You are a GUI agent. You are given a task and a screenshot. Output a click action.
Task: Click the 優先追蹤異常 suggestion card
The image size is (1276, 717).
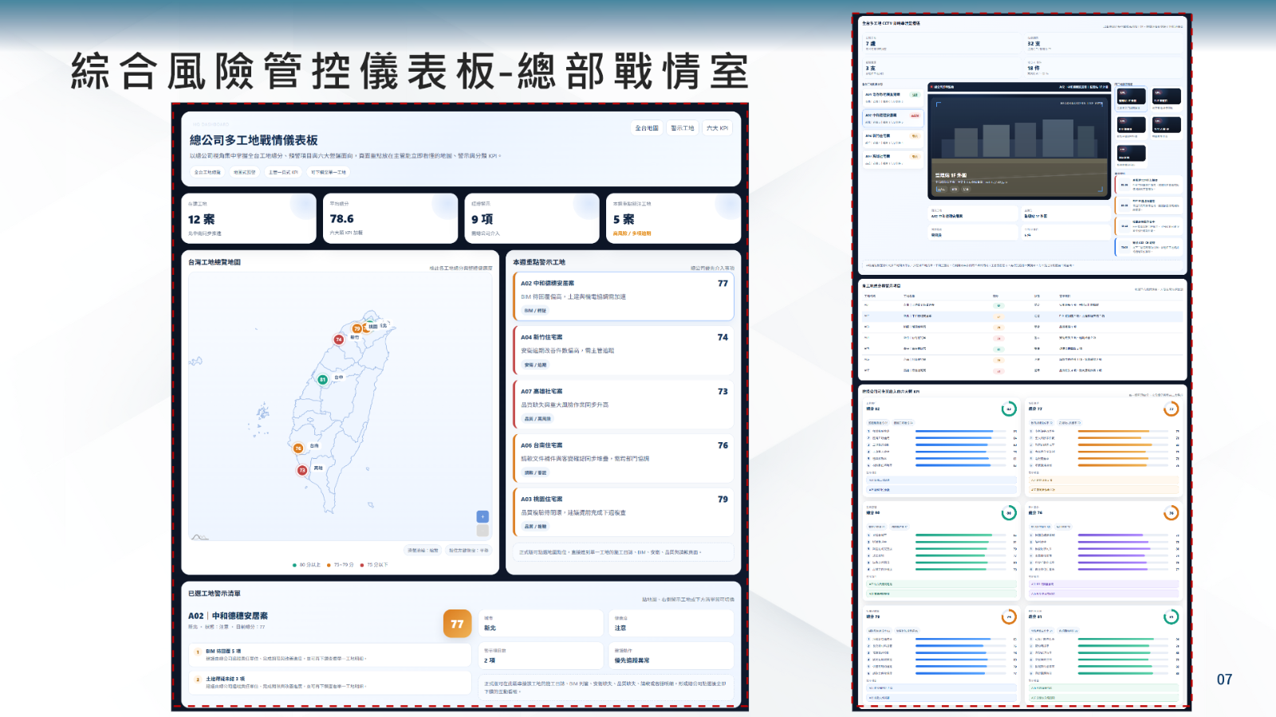(x=671, y=656)
